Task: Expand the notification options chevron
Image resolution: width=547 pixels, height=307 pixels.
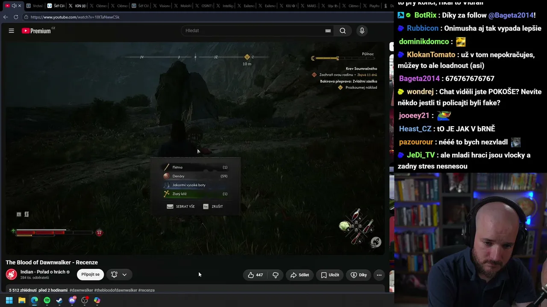Action: tap(124, 275)
